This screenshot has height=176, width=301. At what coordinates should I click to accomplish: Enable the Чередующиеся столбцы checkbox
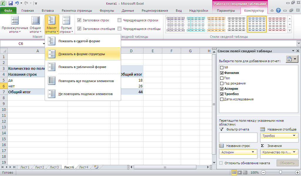(x=119, y=29)
